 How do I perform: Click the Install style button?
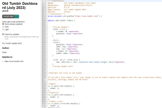click(x=10, y=16)
